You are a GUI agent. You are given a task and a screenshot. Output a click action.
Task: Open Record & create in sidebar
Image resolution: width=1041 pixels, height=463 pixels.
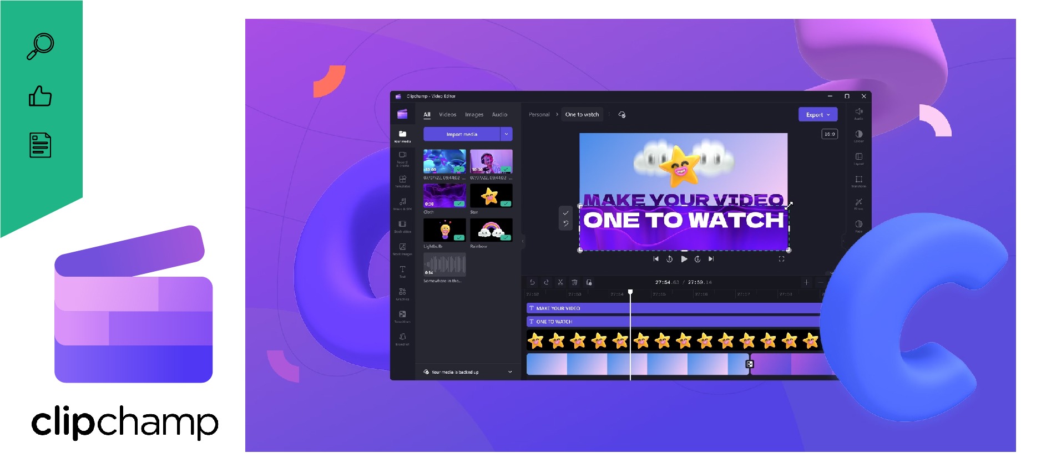(402, 159)
